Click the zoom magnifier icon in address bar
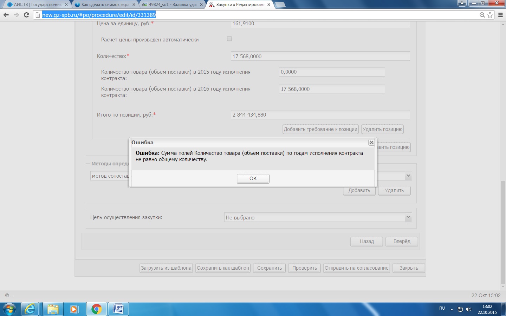This screenshot has height=316, width=506. (x=482, y=15)
